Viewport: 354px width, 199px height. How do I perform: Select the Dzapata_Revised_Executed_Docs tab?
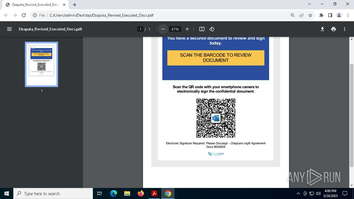[35, 5]
